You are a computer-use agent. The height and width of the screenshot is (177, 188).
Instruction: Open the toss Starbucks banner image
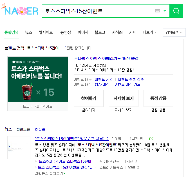38,79
